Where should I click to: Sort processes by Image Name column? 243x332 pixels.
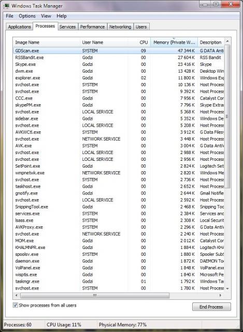[46, 43]
